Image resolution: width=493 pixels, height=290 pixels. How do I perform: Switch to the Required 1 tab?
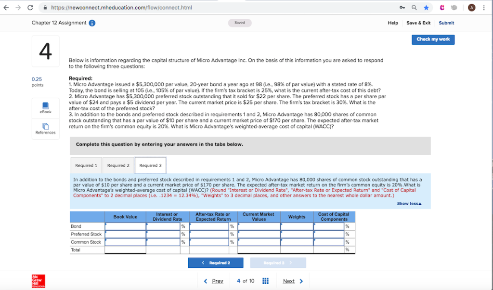pos(86,165)
